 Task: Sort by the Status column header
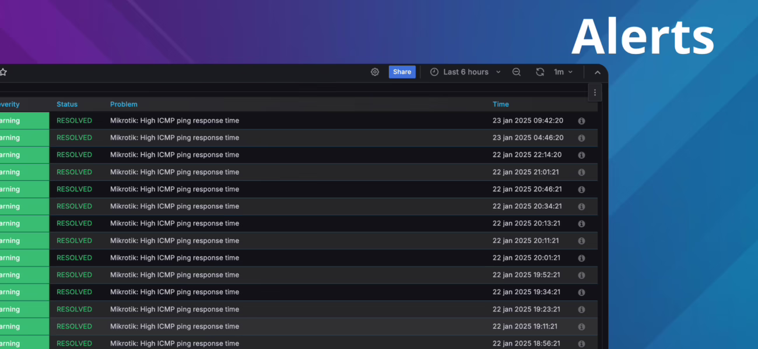(67, 105)
